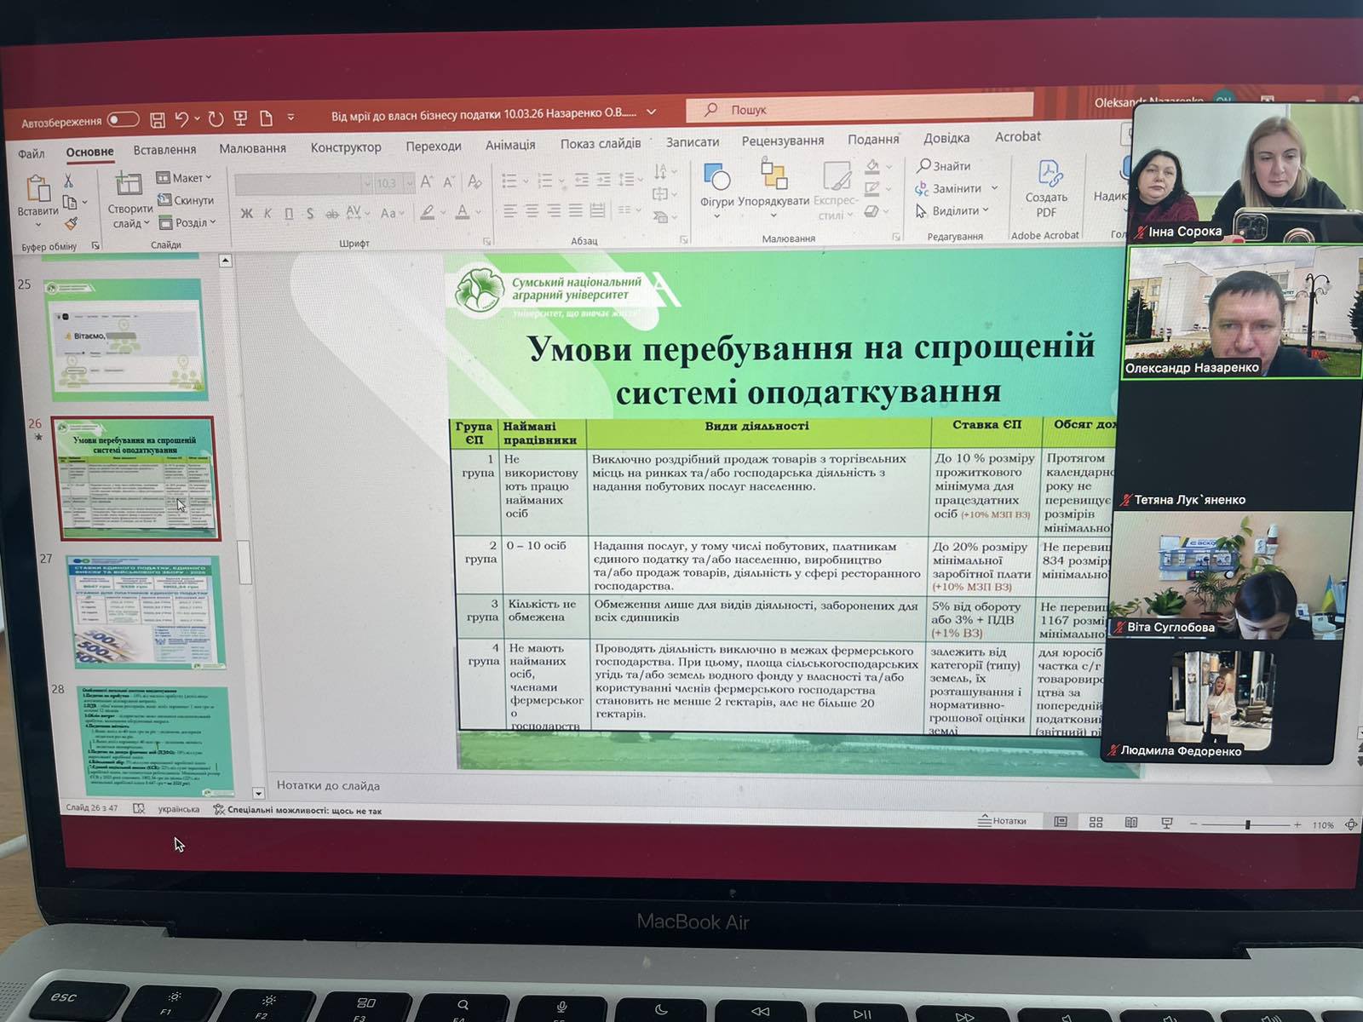Open the Вставлення ribbon tab

pos(164,150)
